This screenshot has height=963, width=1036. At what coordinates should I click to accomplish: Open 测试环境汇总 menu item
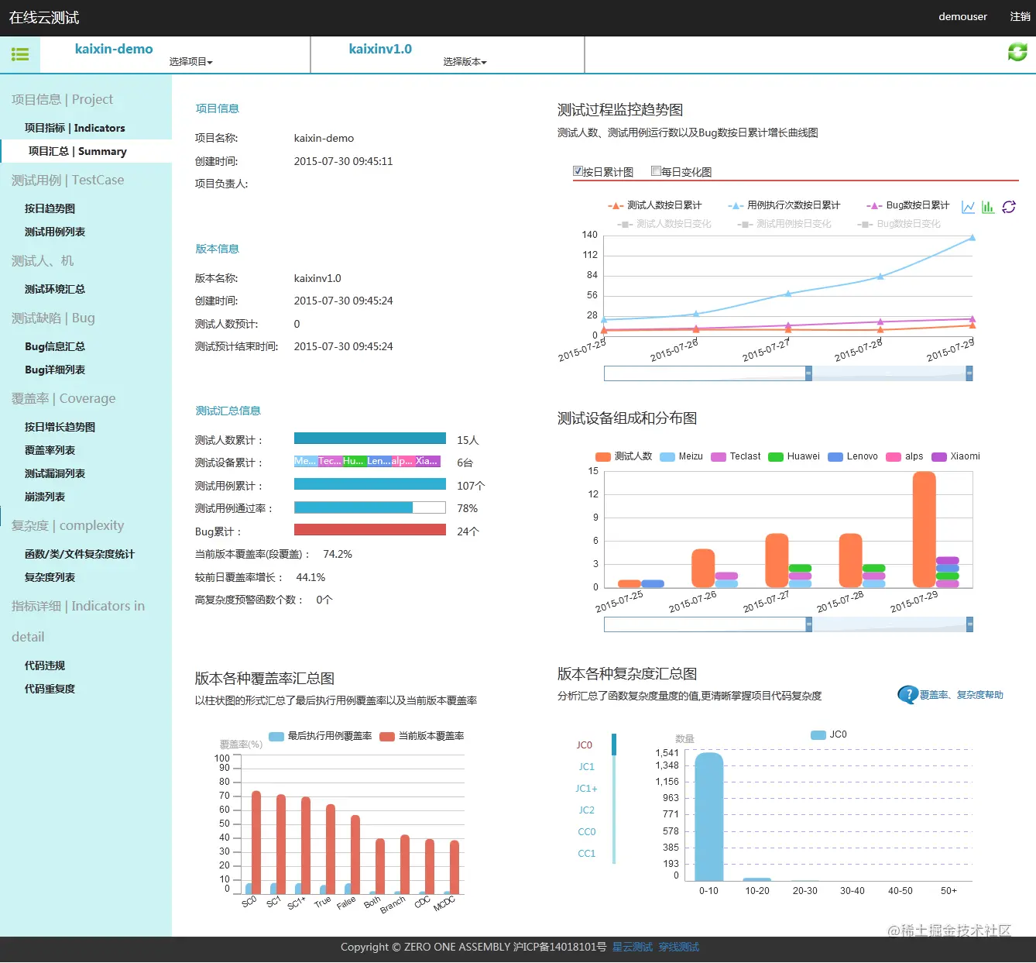point(55,289)
